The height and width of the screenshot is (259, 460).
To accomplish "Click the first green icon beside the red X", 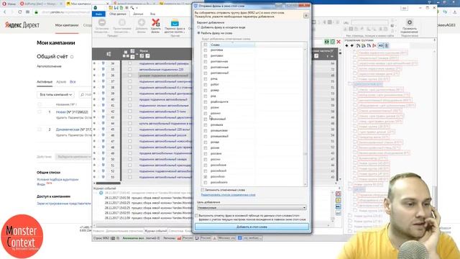I will pos(327,42).
